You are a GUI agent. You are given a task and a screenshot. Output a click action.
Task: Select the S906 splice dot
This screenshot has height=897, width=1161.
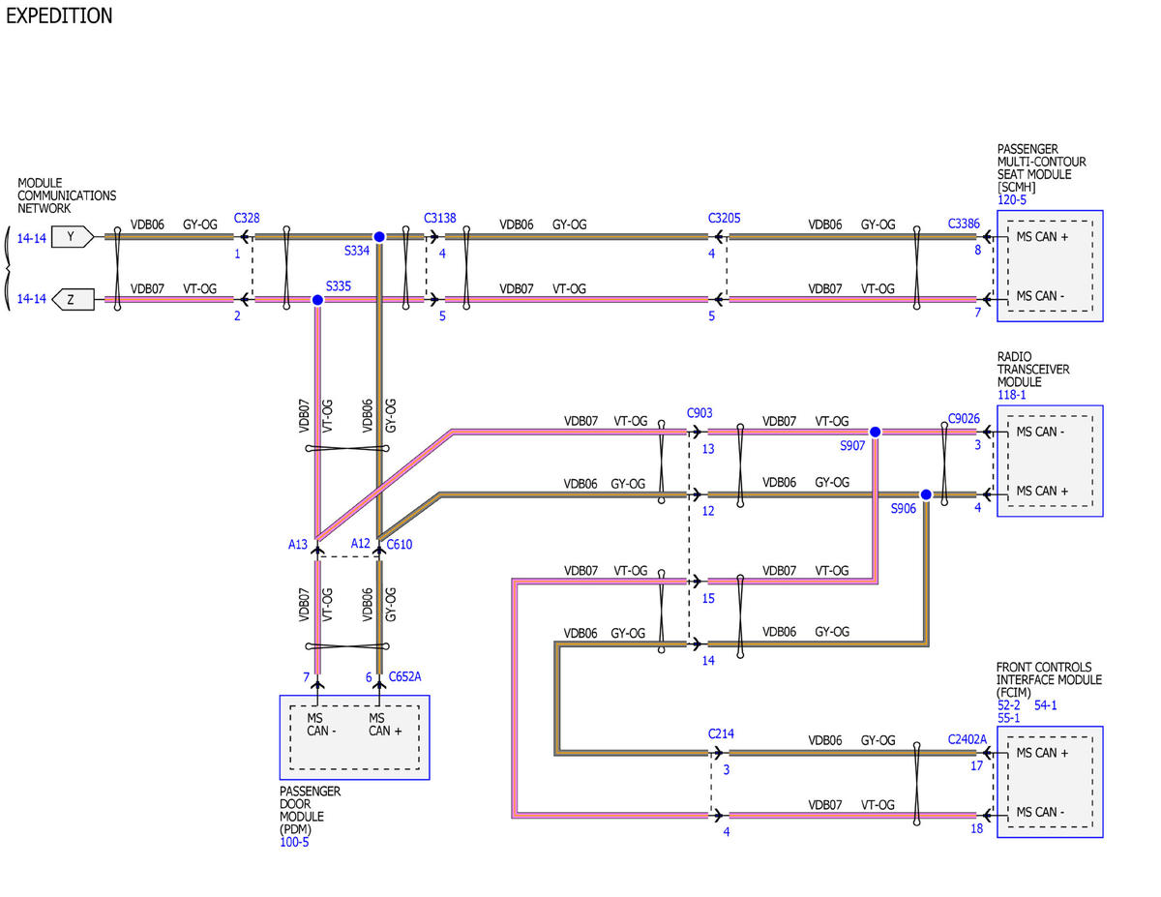(x=926, y=494)
